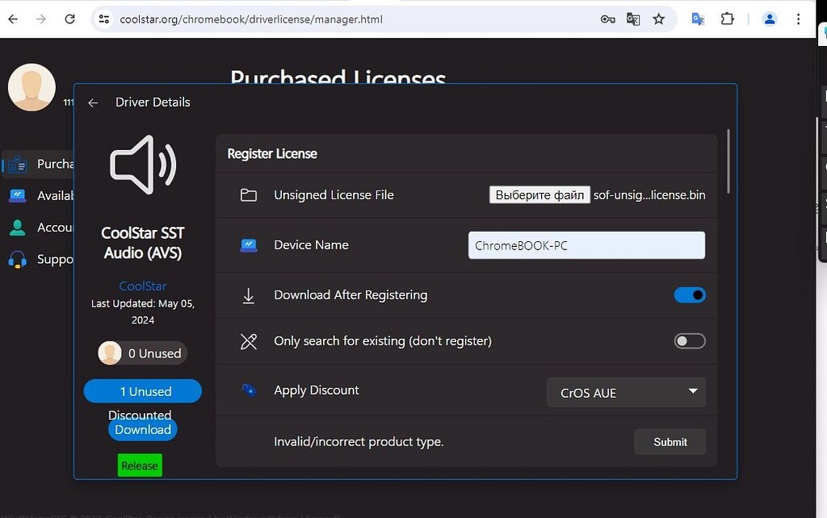The width and height of the screenshot is (827, 518).
Task: Bookmark this page with the star icon
Action: 659,19
